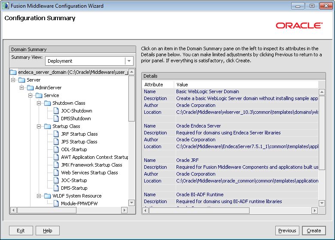Open Help for this wizard
The image size is (335, 240).
click(x=47, y=231)
